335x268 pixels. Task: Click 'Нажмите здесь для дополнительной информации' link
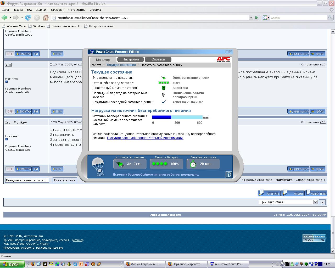click(x=145, y=138)
